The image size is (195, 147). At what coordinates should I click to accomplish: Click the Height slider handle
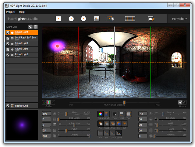[157, 130]
